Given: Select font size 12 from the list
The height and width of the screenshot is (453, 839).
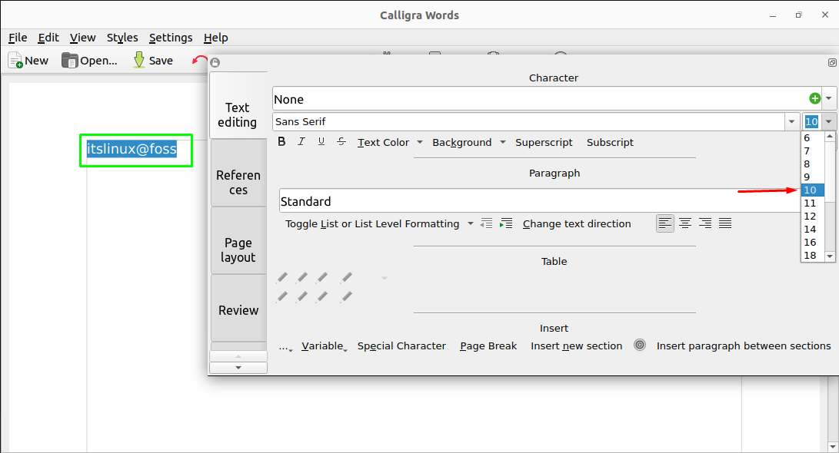Looking at the screenshot, I should pyautogui.click(x=811, y=216).
